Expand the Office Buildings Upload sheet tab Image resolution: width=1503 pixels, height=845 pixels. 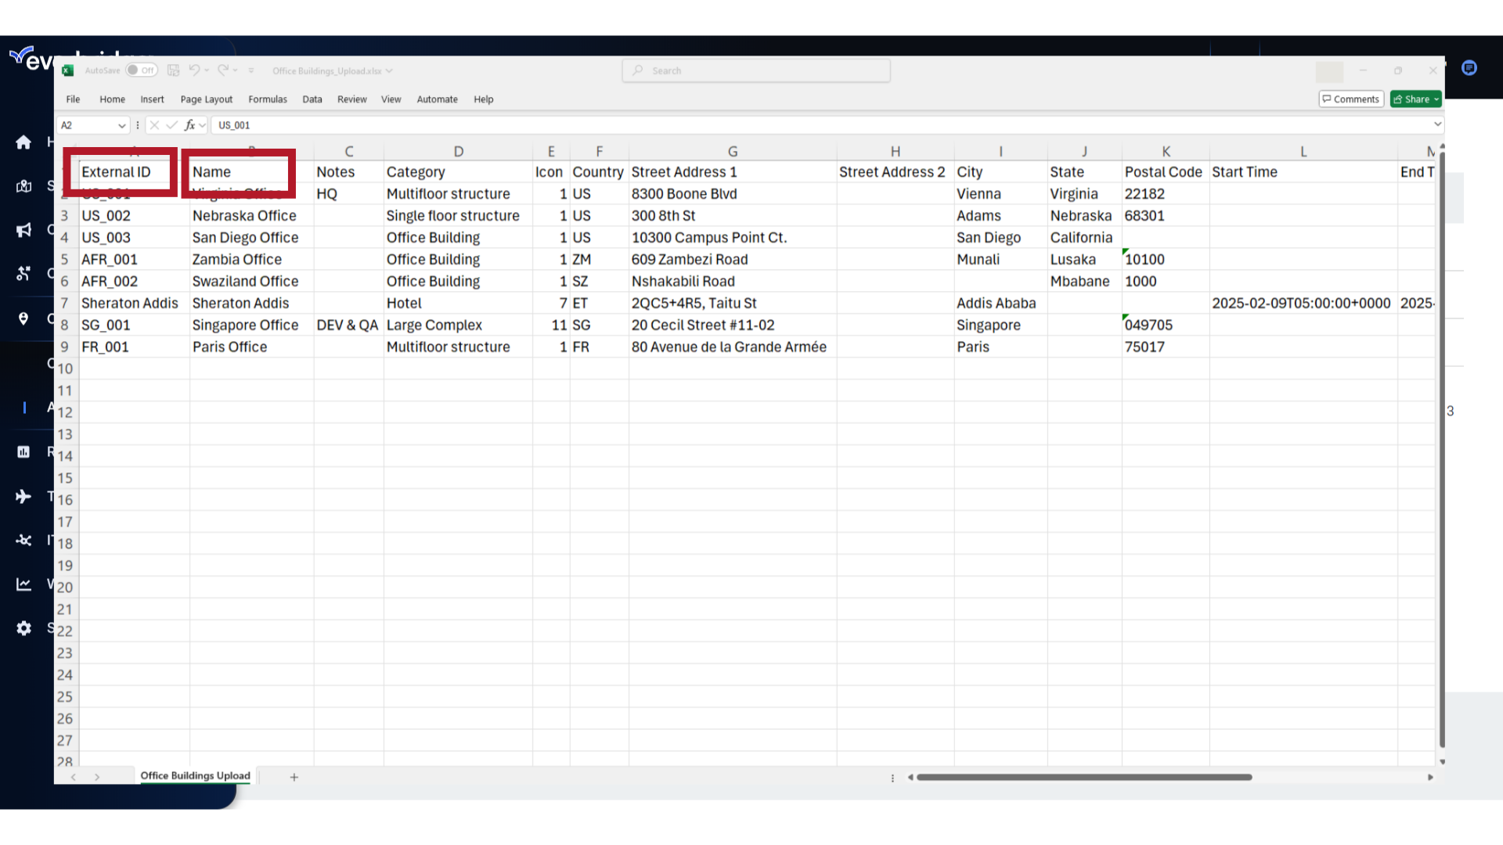point(195,776)
